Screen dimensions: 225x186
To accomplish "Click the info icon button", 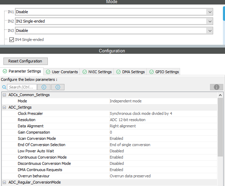I will tap(216, 87).
